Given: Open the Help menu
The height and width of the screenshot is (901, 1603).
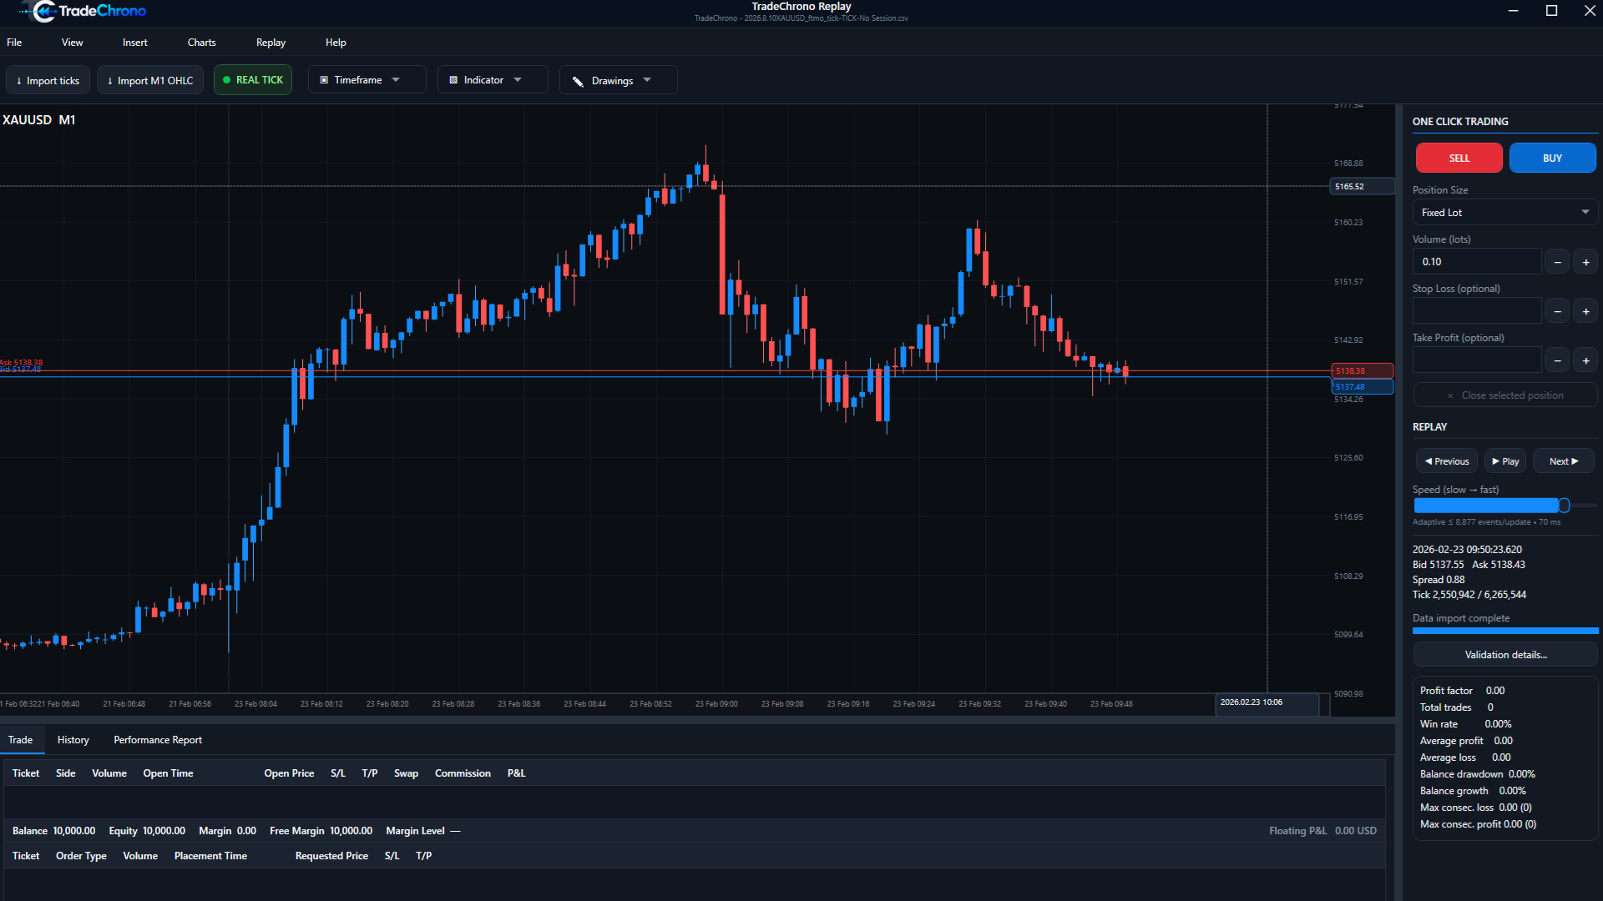Looking at the screenshot, I should (336, 43).
